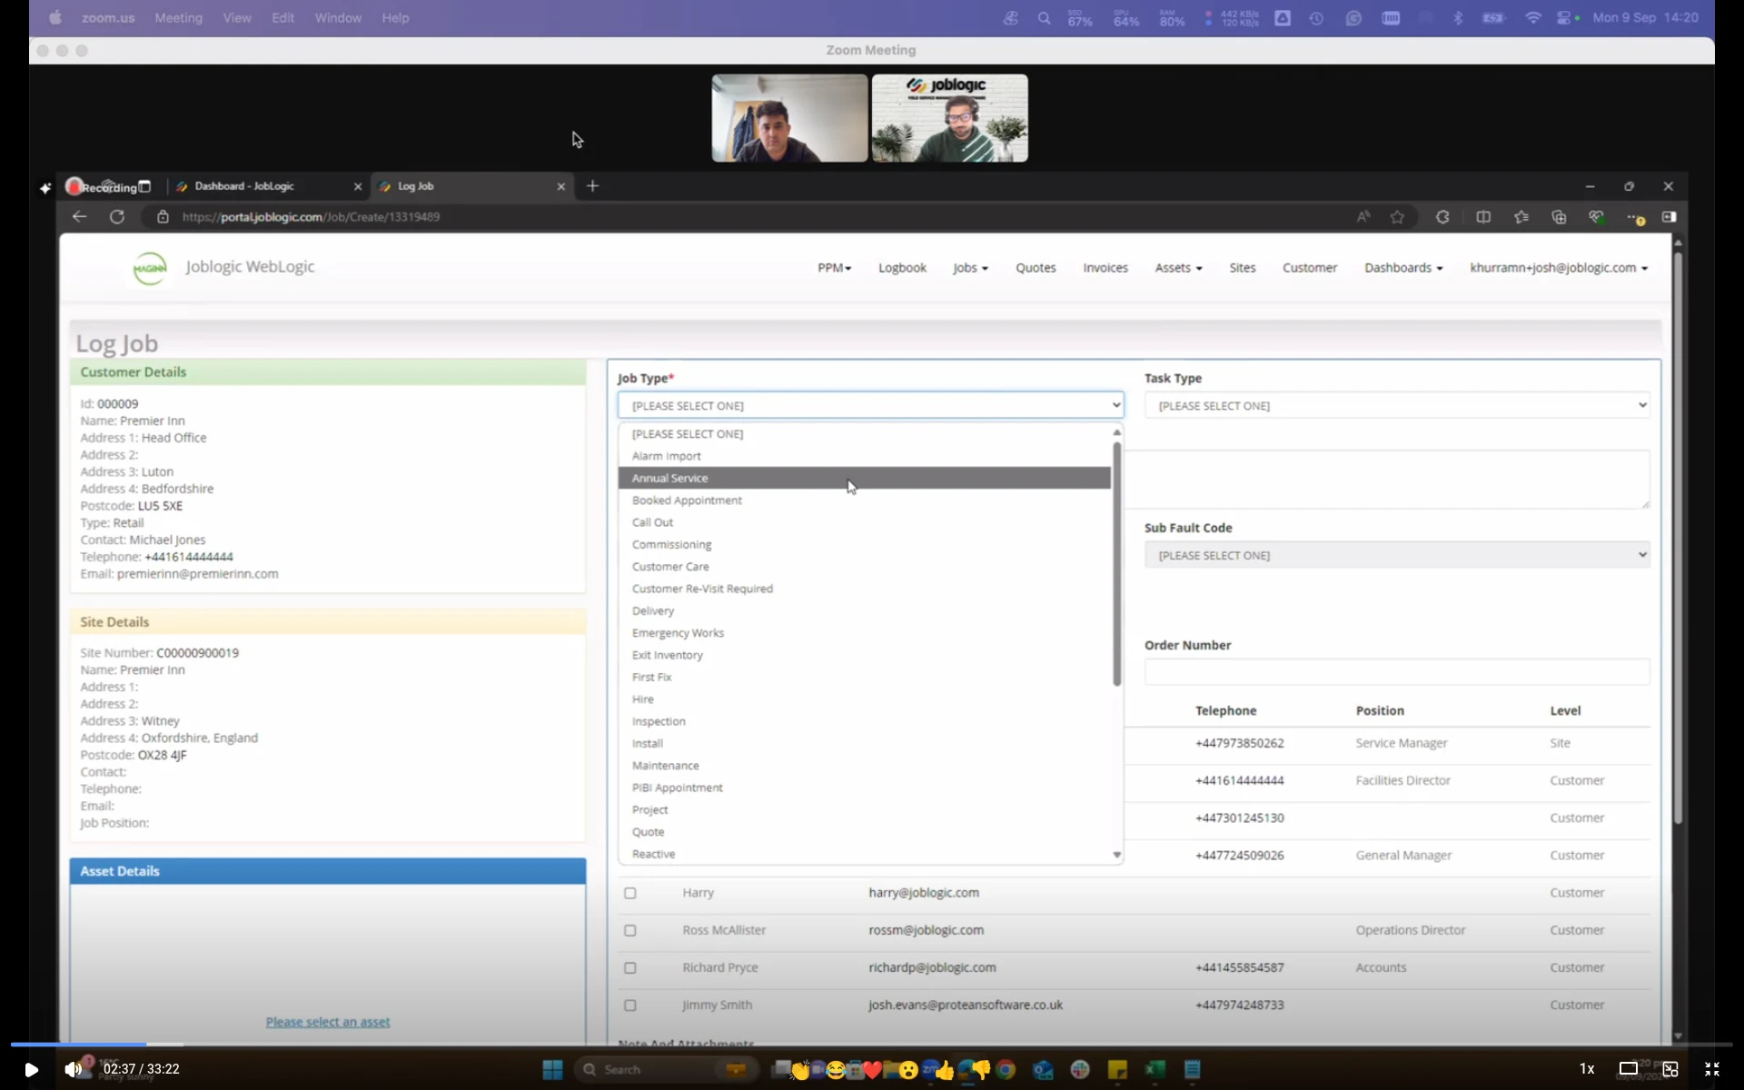Click the job type list scrollbar thumb
The image size is (1744, 1090).
click(x=1117, y=563)
